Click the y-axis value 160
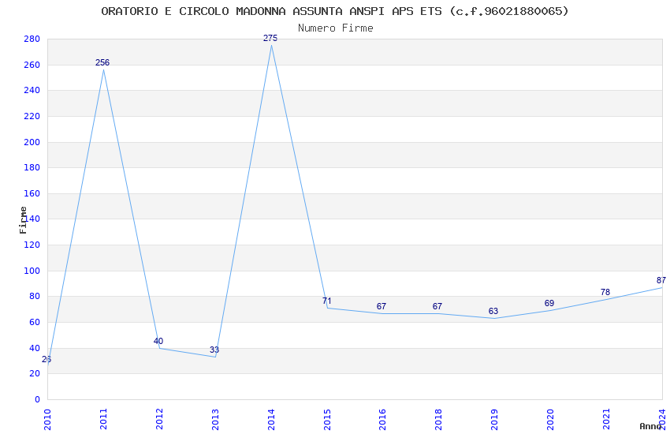 [x=32, y=193]
